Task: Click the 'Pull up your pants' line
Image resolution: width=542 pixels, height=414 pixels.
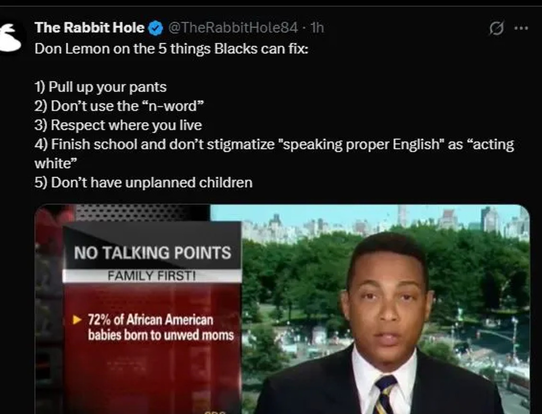Action: [101, 87]
